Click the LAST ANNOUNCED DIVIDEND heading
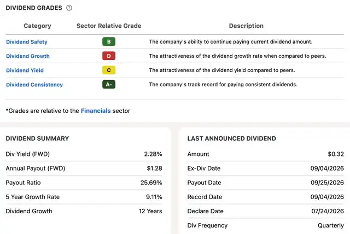 pyautogui.click(x=232, y=139)
